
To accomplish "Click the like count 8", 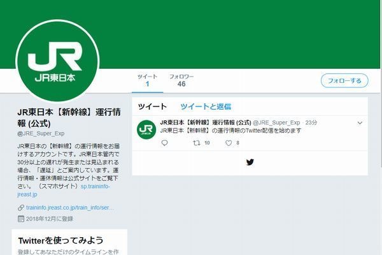I will coord(237,143).
